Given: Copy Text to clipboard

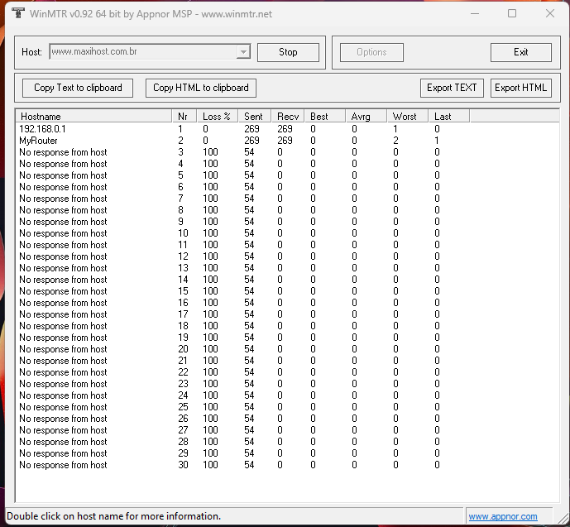Looking at the screenshot, I should pyautogui.click(x=78, y=88).
